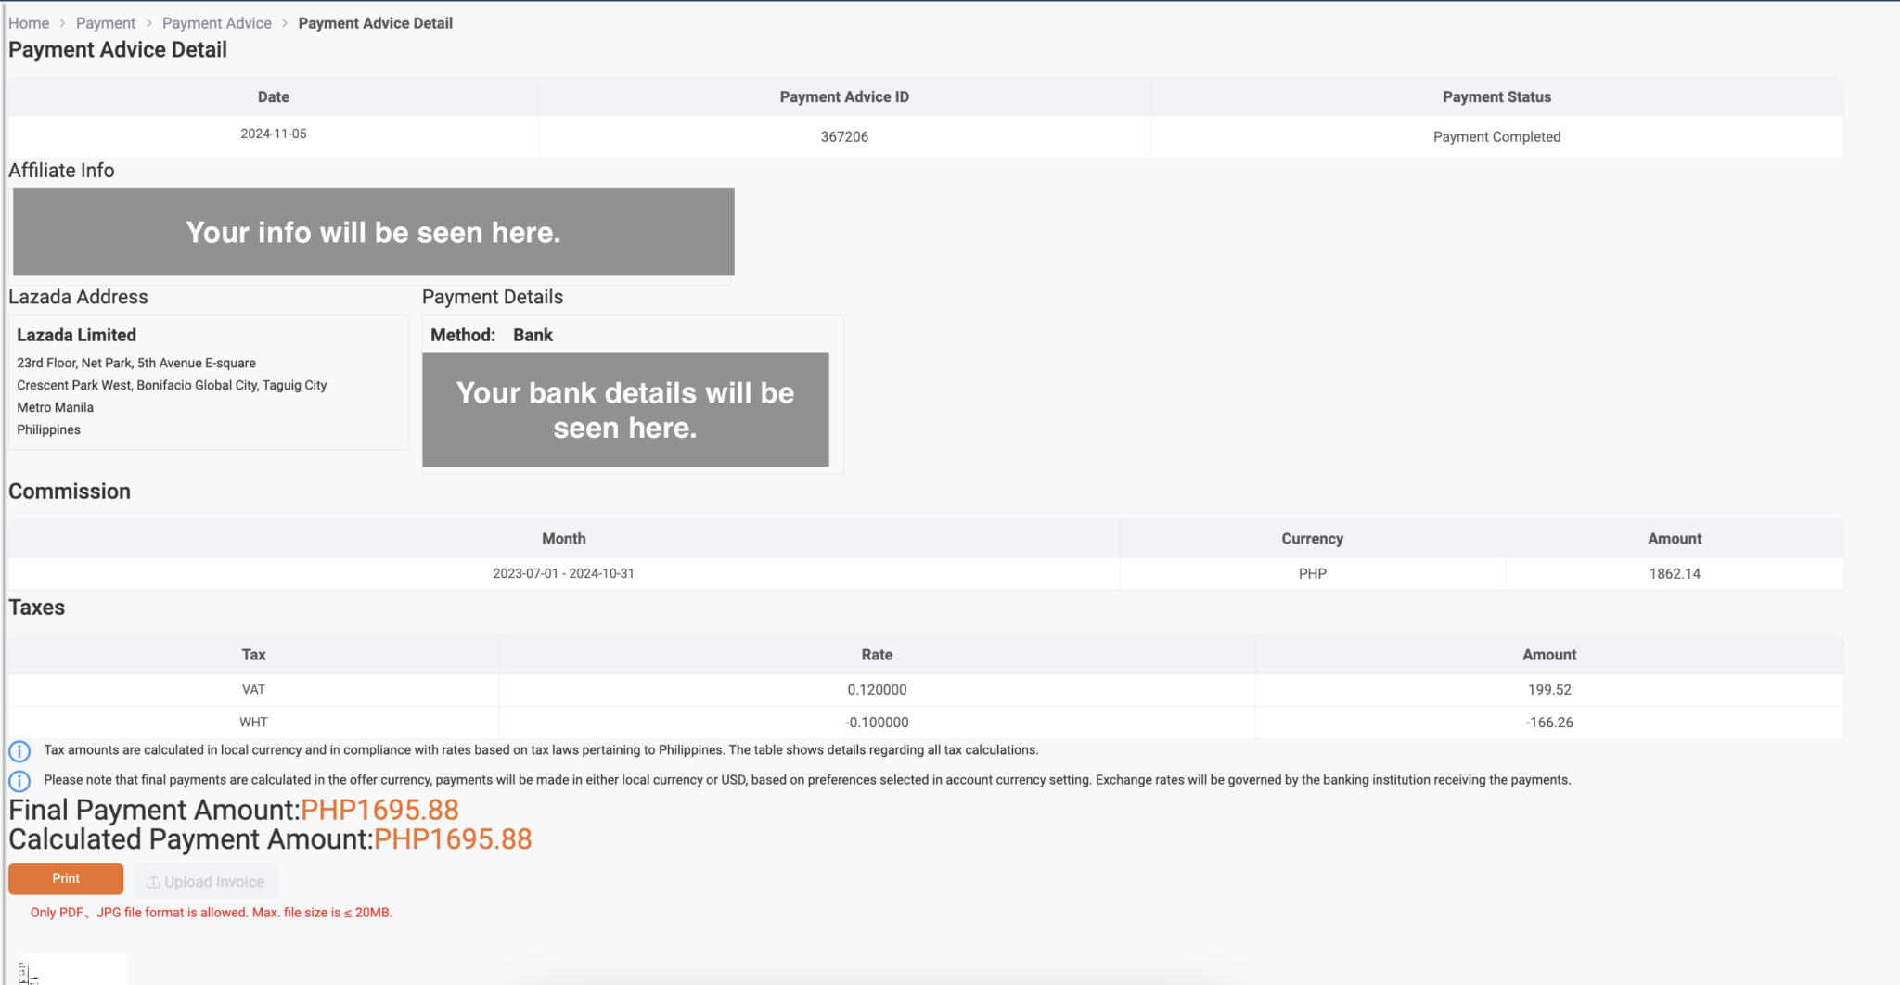Click the Payment Completed status
The width and height of the screenshot is (1900, 985).
pyautogui.click(x=1496, y=136)
